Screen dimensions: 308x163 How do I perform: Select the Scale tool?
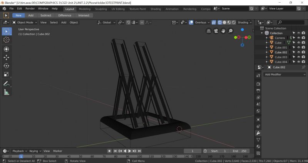point(7,74)
